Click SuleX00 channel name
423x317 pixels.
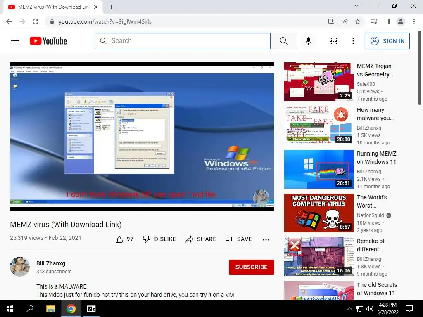tap(366, 84)
